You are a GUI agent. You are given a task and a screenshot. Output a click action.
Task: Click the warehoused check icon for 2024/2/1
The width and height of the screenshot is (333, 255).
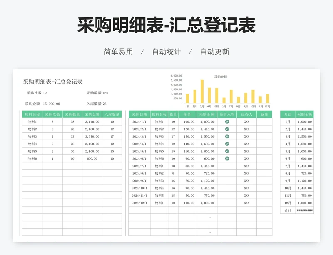coord(227,129)
